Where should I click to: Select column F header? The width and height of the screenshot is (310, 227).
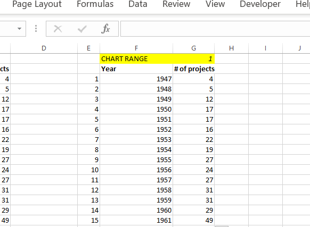click(x=136, y=48)
